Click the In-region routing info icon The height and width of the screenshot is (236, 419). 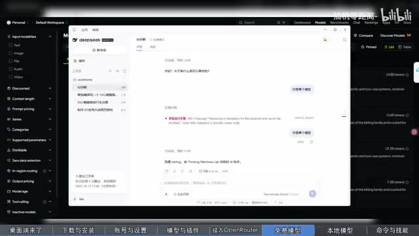45,171
